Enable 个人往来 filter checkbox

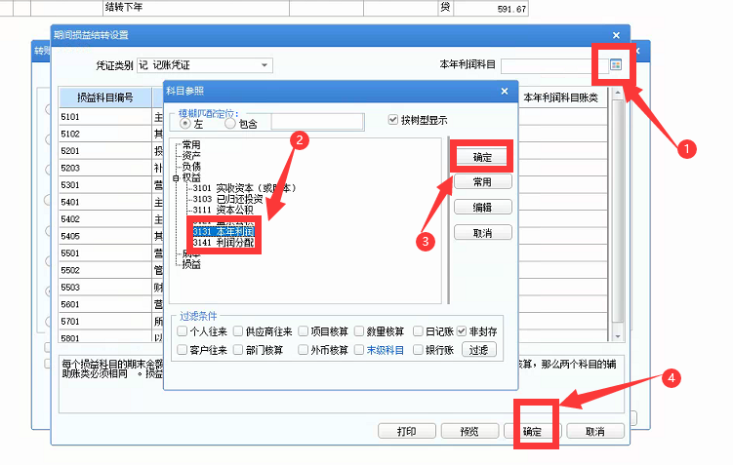pyautogui.click(x=183, y=331)
